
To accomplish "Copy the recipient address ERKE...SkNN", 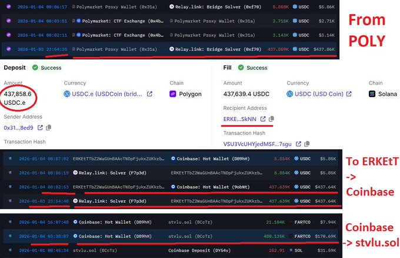I will click(x=271, y=119).
